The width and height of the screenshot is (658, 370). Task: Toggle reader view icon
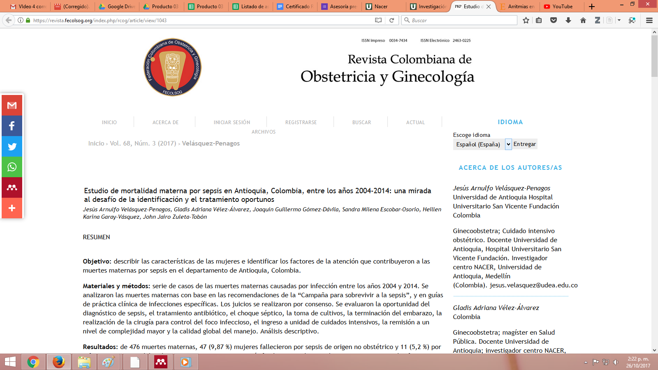click(378, 20)
